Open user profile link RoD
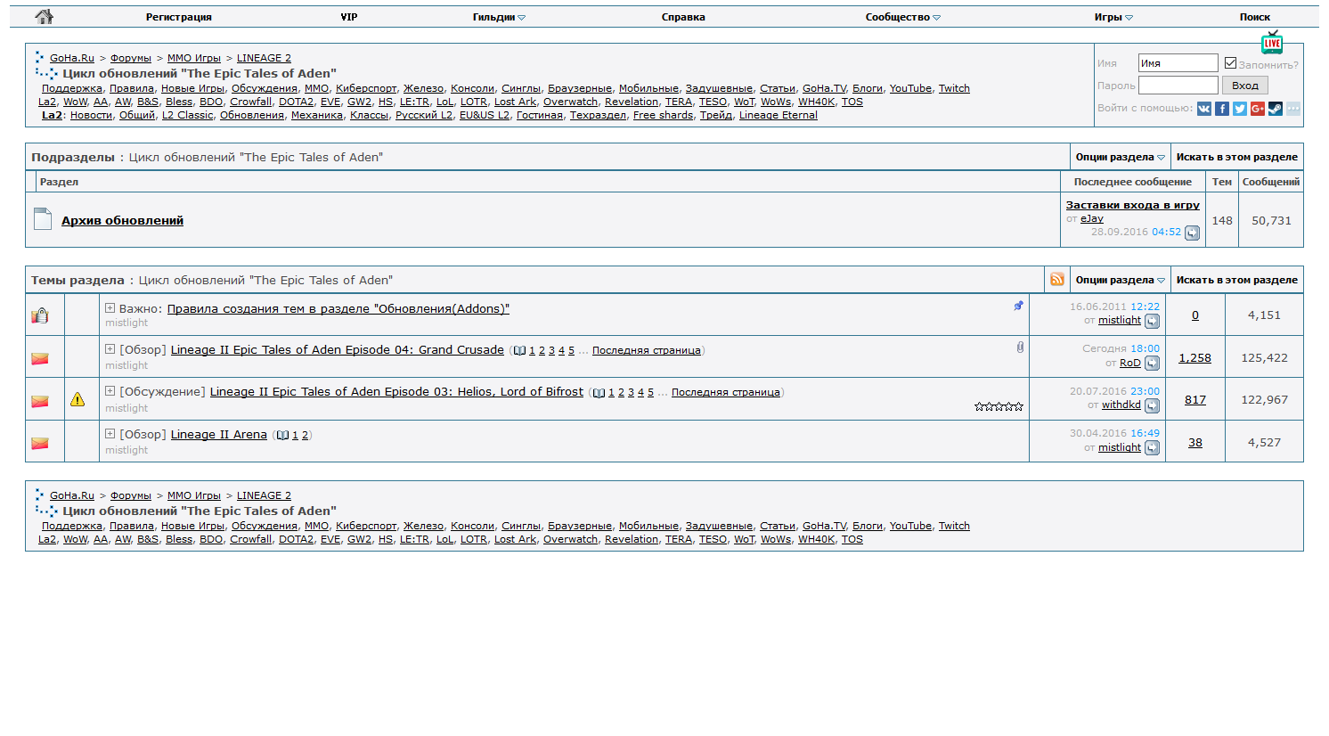 (x=1130, y=363)
